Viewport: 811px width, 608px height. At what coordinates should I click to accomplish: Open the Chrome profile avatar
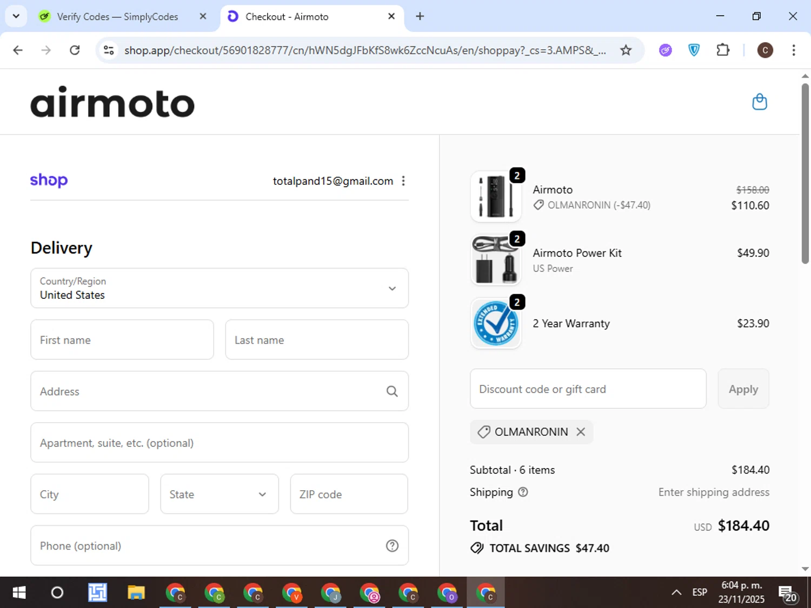pos(765,50)
